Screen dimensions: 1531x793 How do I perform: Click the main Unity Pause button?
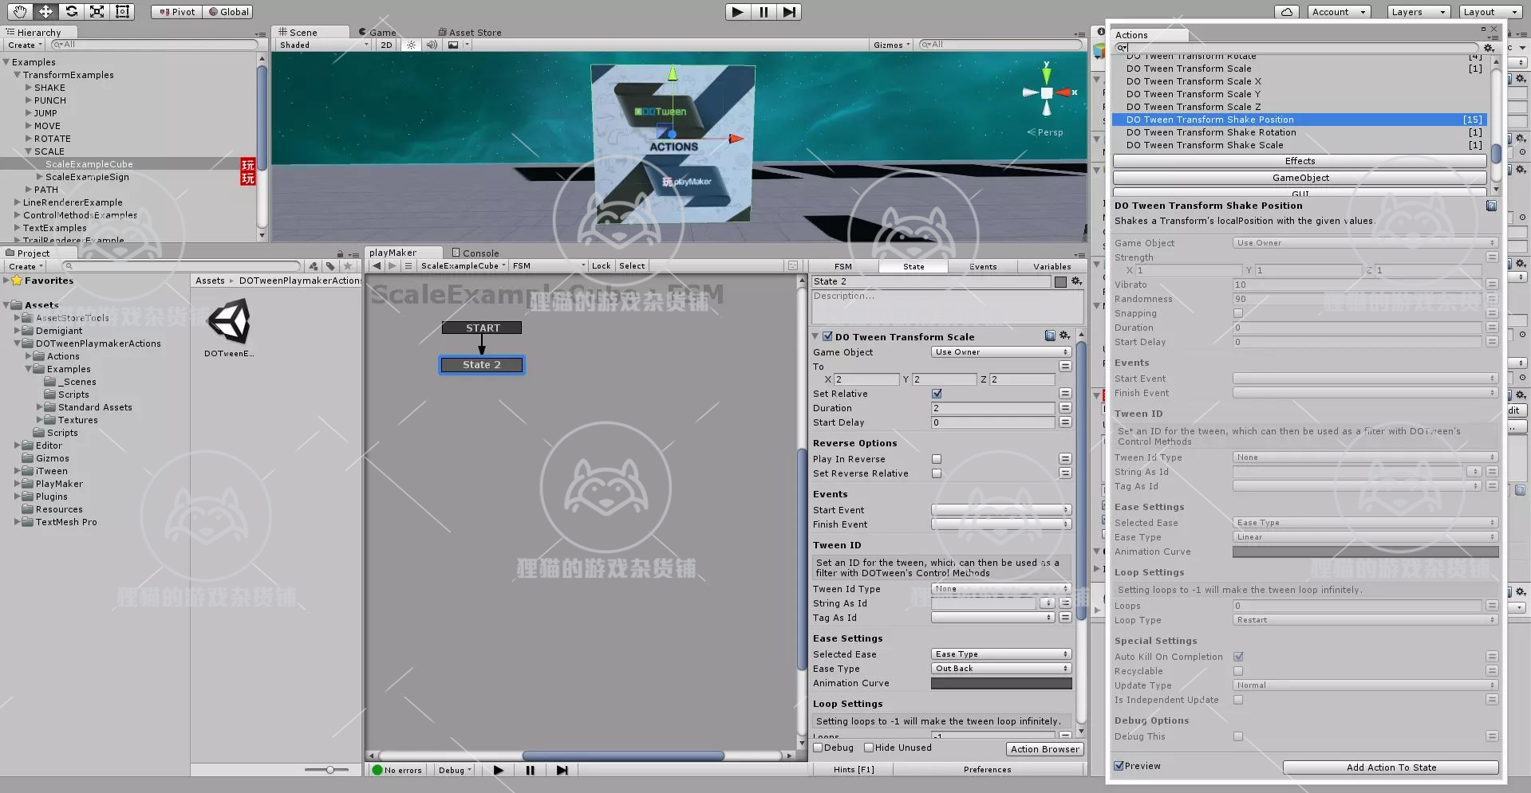(764, 12)
